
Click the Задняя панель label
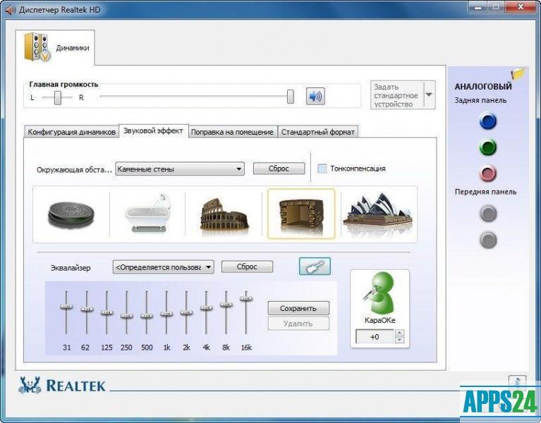(x=480, y=100)
